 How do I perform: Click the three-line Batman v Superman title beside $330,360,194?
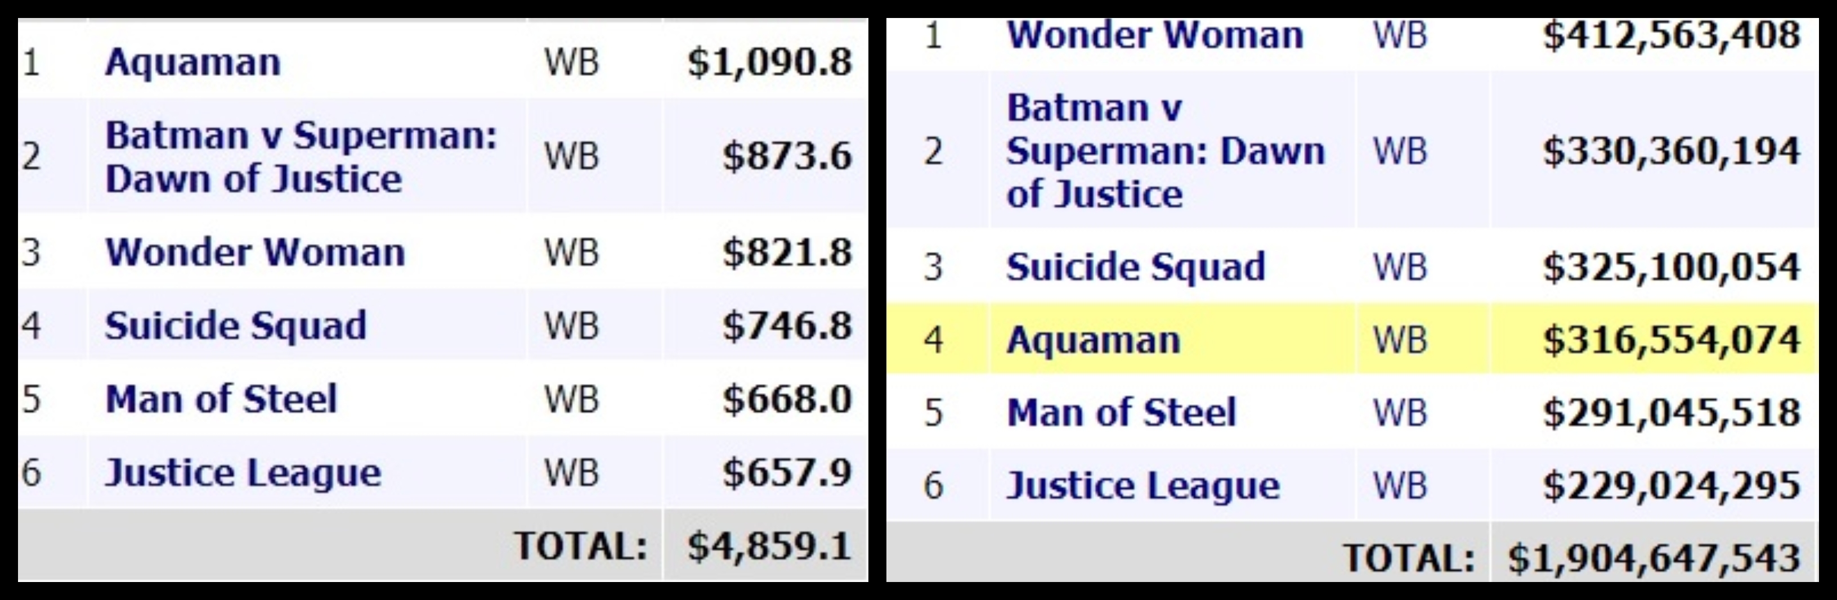pyautogui.click(x=1164, y=151)
